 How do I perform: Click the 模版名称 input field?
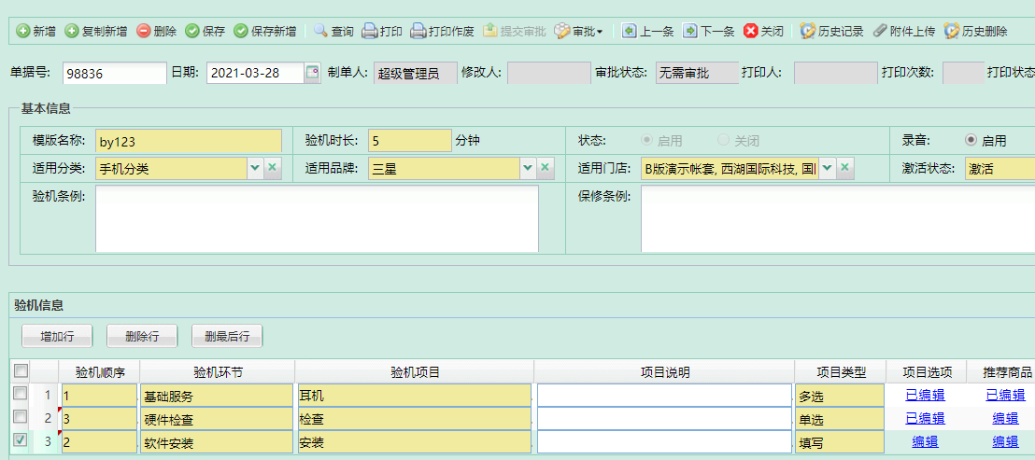188,141
